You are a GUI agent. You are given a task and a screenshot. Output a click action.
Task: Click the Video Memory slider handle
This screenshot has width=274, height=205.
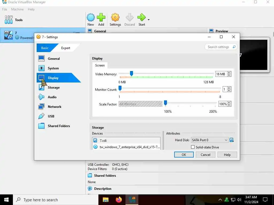pyautogui.click(x=131, y=74)
